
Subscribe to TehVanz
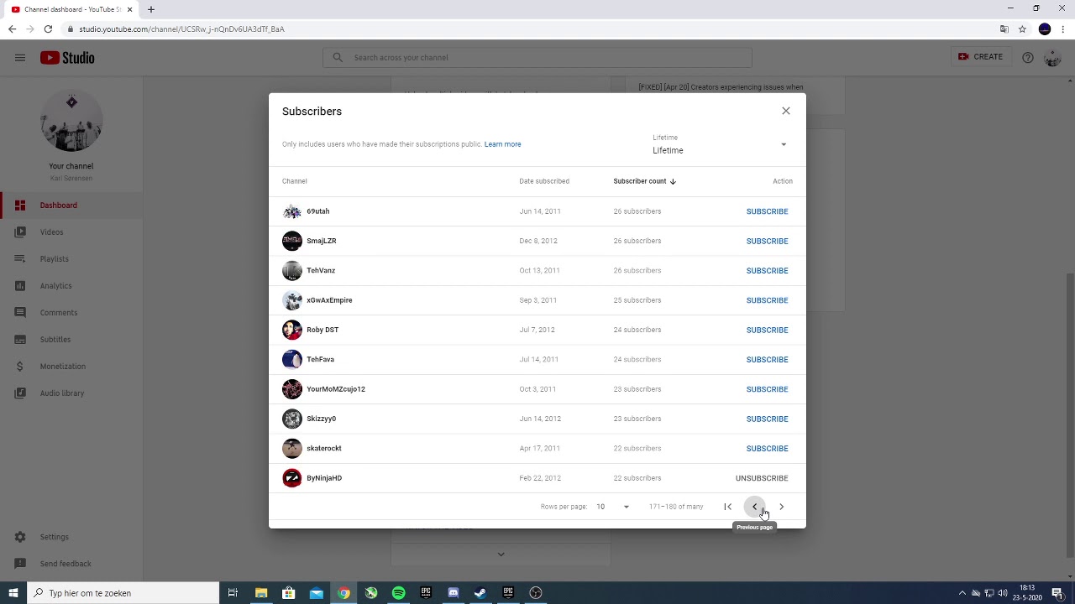767,271
